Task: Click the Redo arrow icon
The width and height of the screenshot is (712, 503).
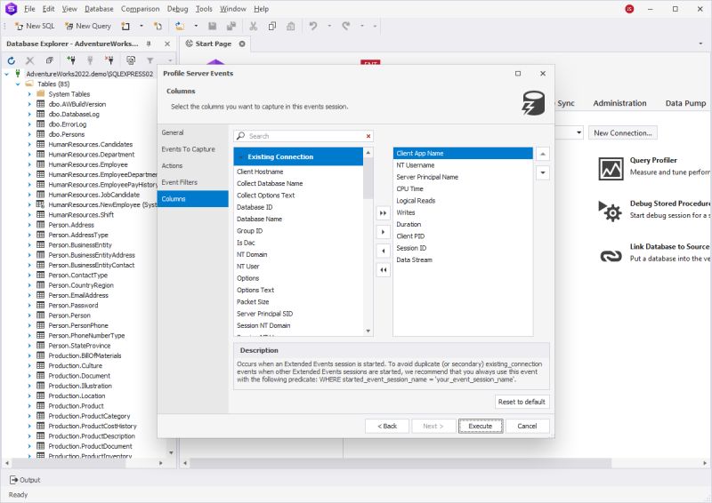Action: 346,27
